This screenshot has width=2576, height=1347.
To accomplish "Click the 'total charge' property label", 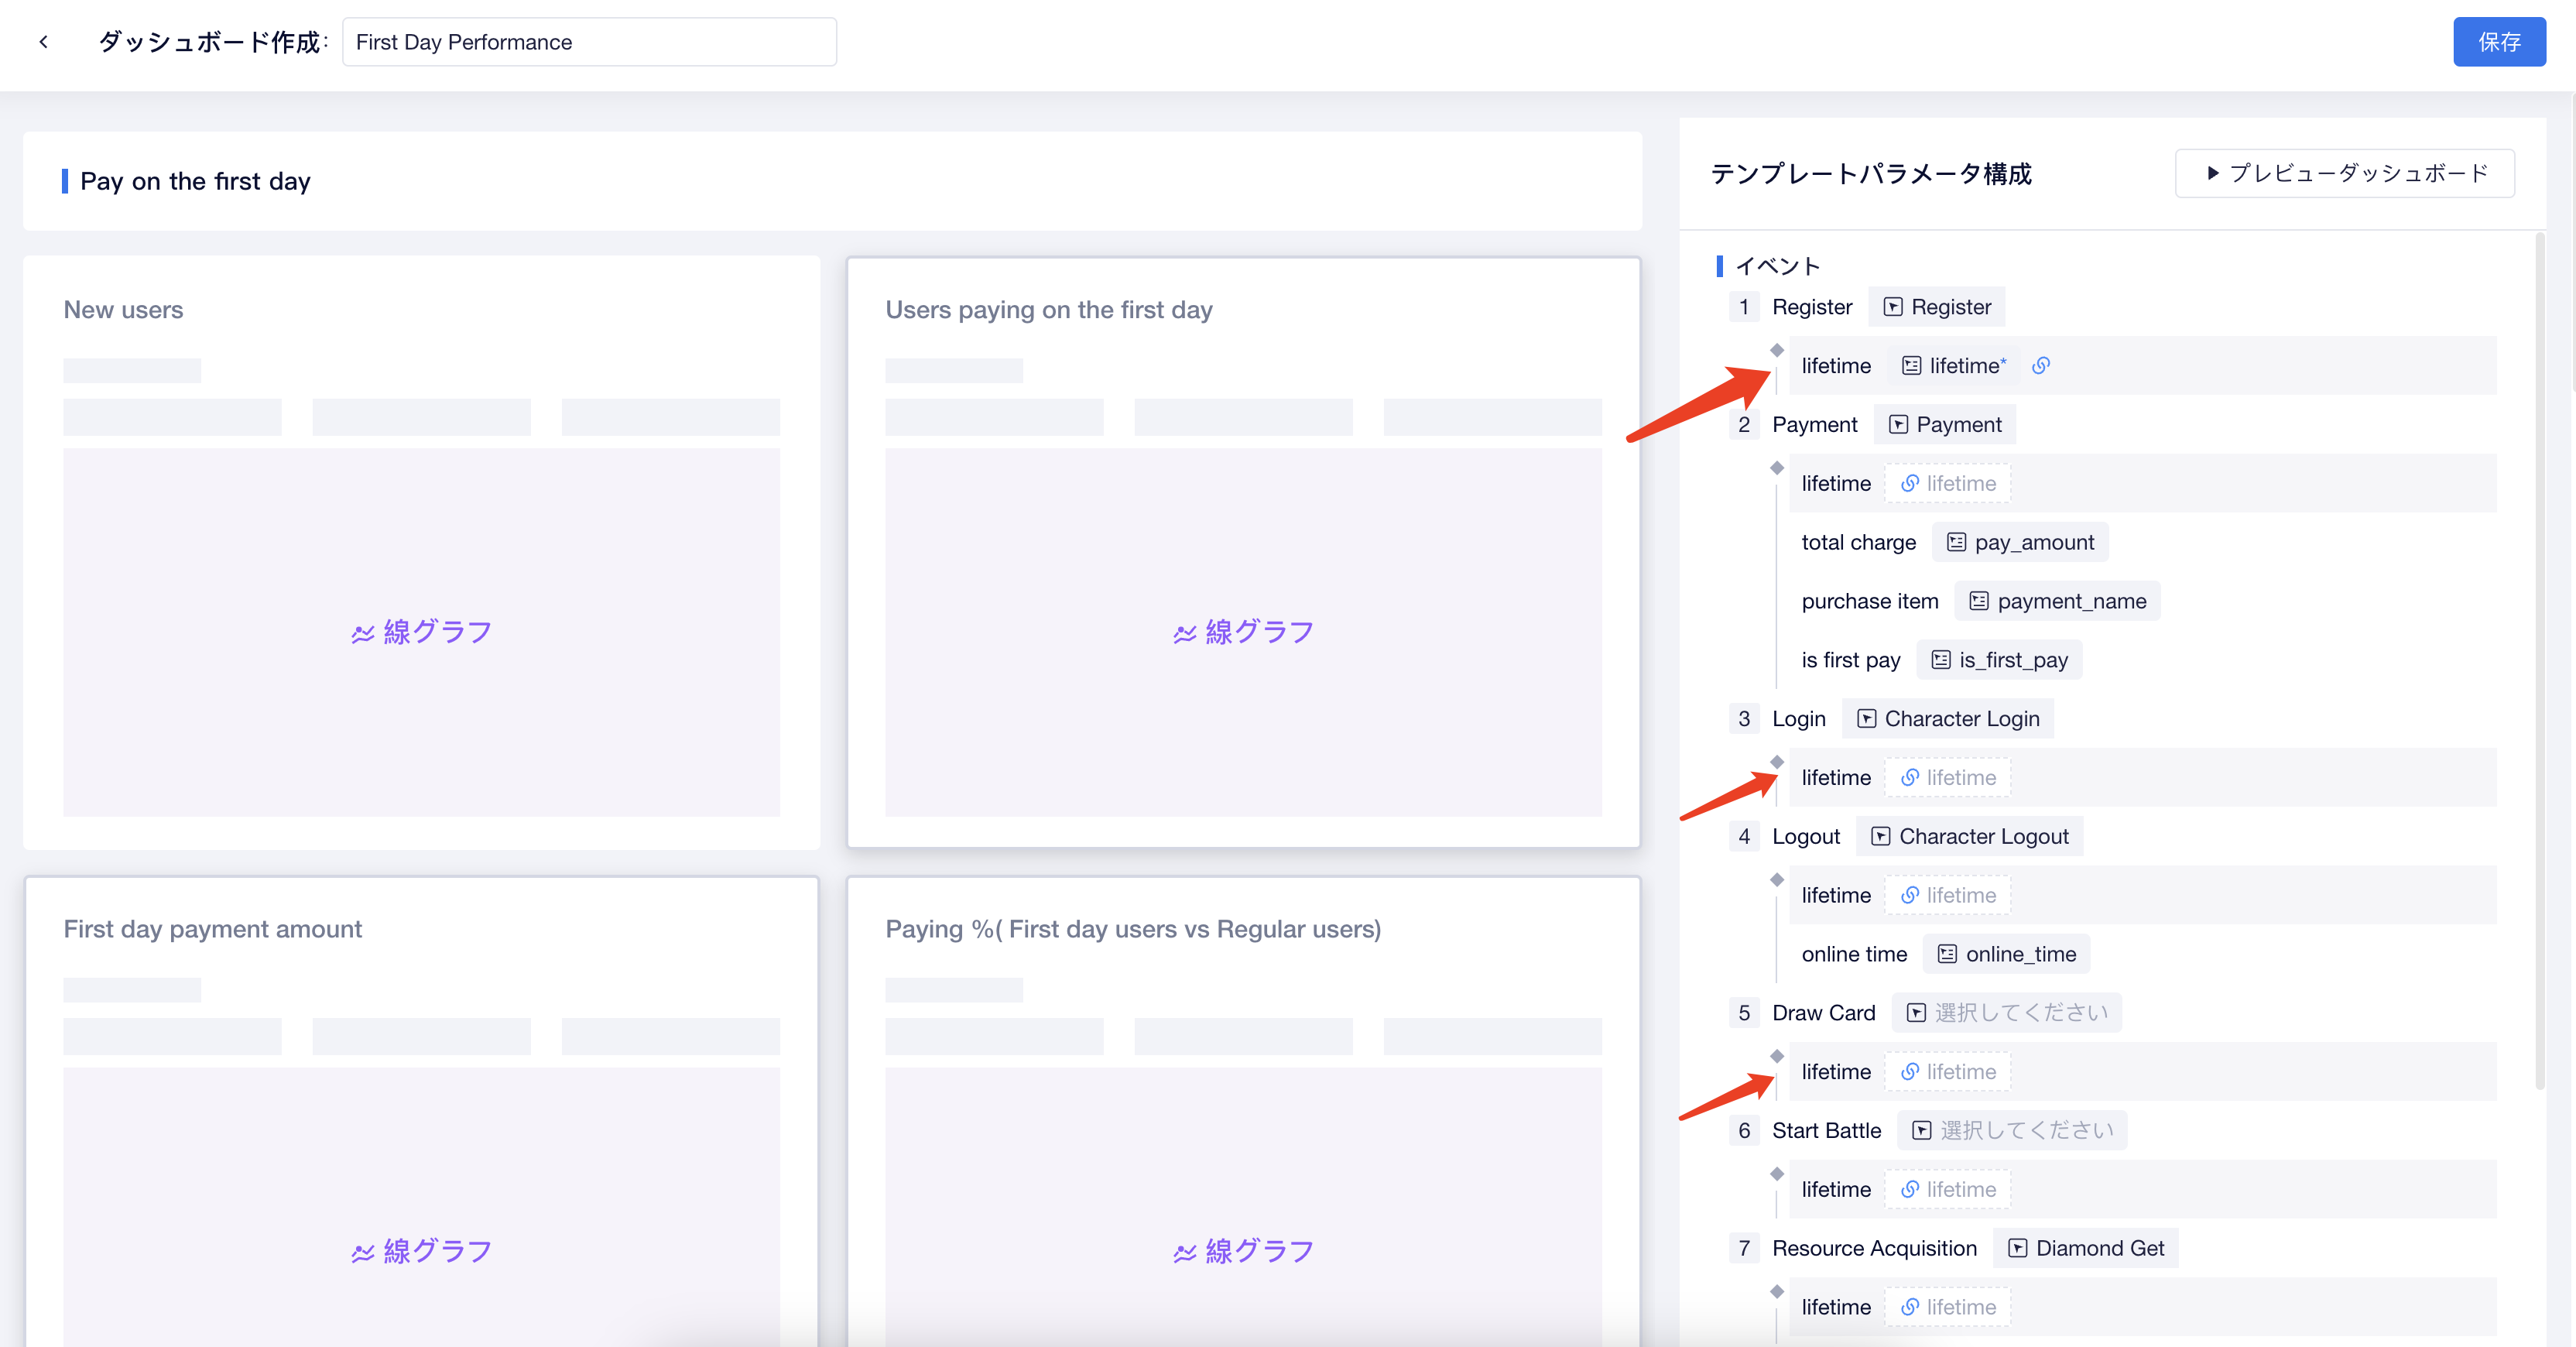I will [x=1858, y=543].
